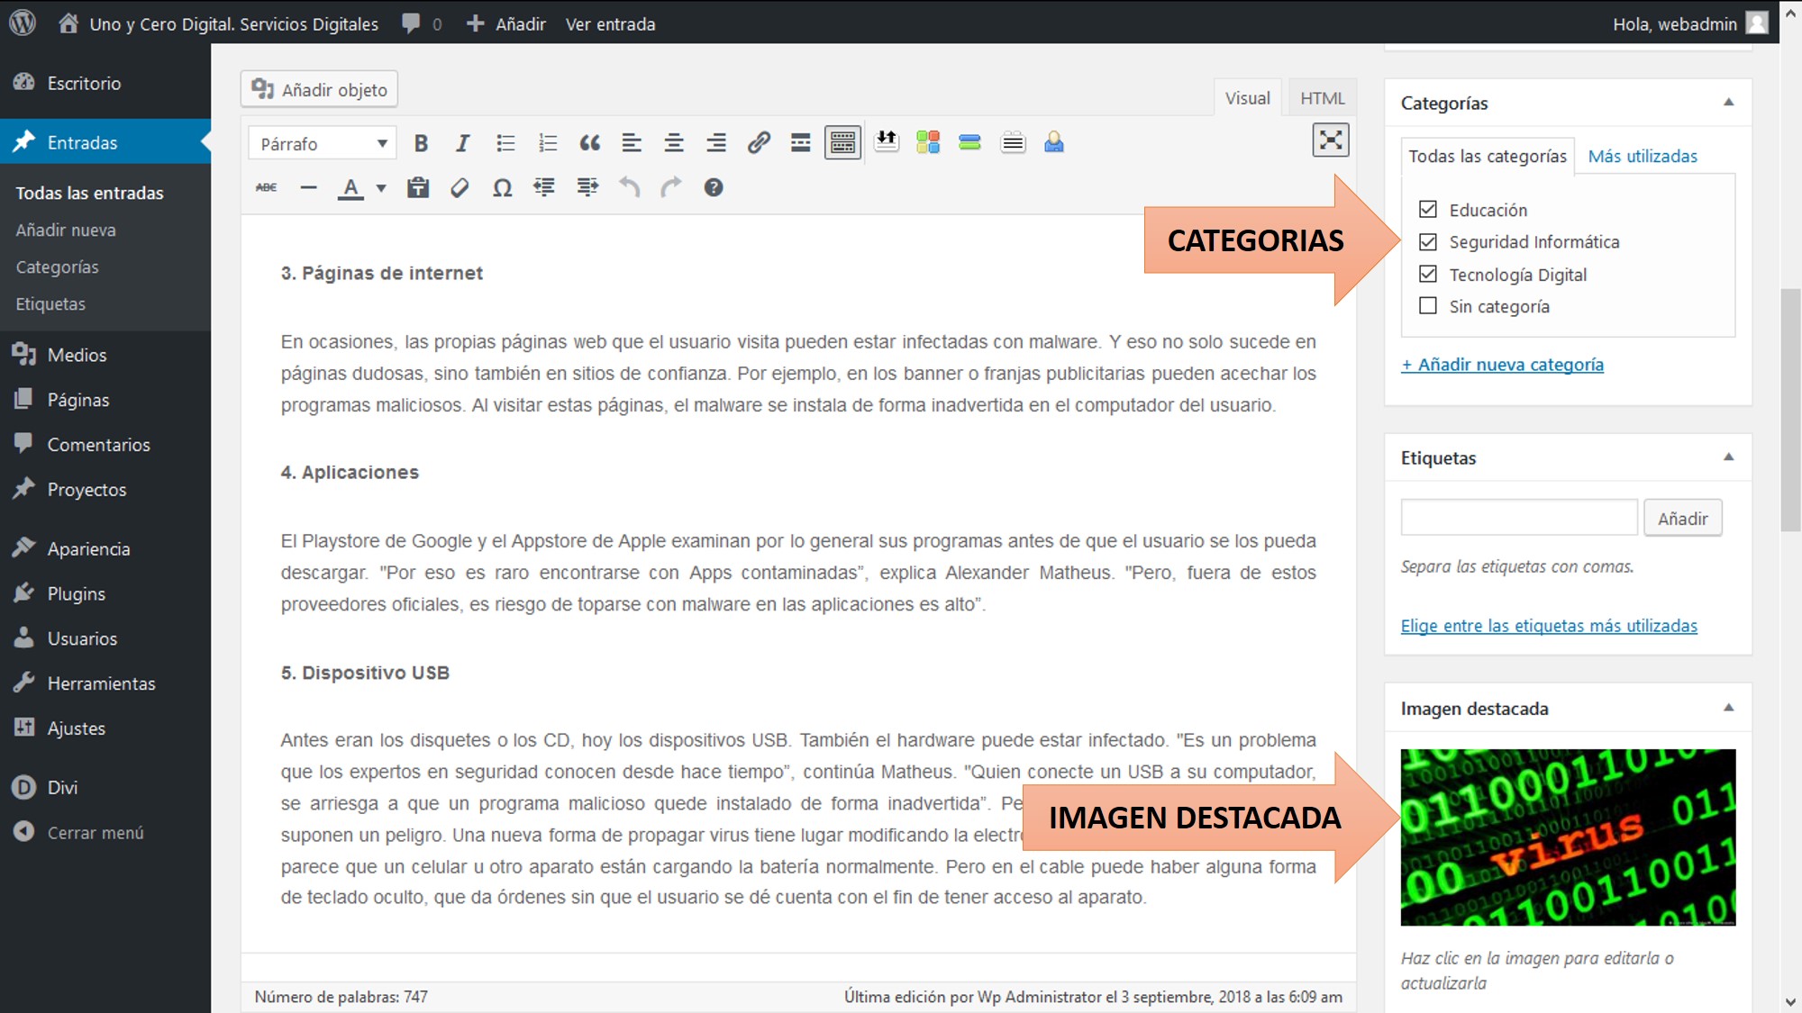Viewport: 1802px width, 1013px height.
Task: Check the Sin categoría checkbox
Action: tap(1428, 306)
